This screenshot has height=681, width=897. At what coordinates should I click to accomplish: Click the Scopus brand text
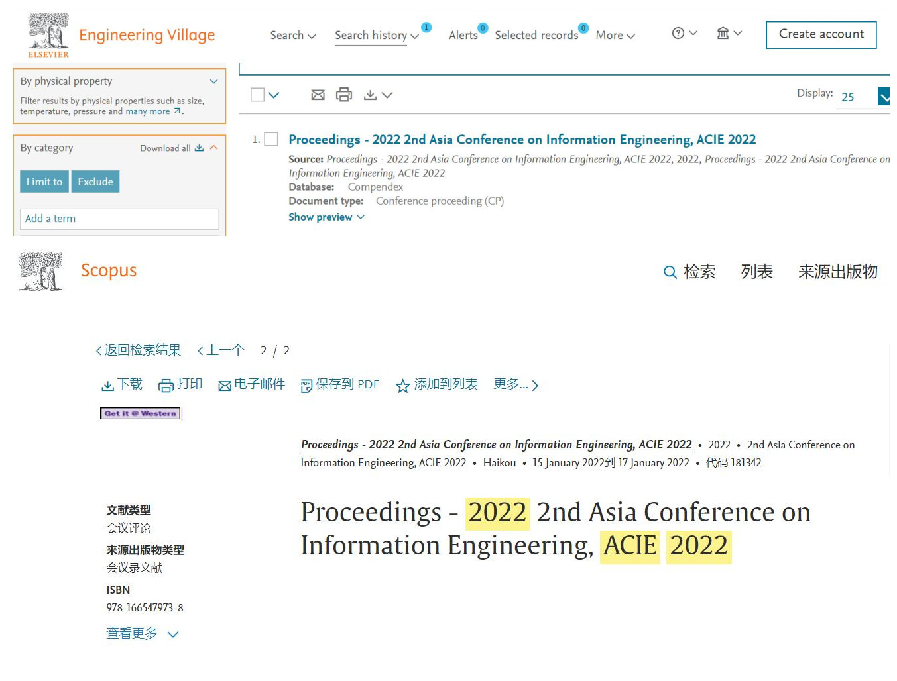[x=109, y=270]
